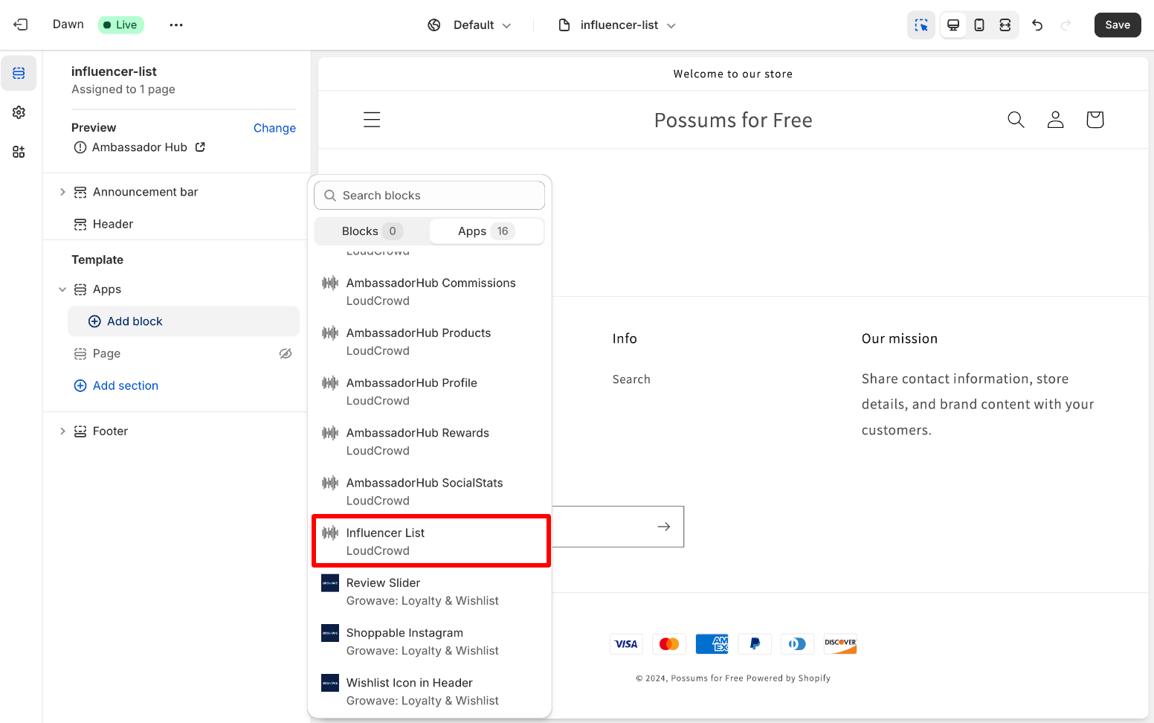Toggle the inspector selection tool icon

click(x=921, y=25)
